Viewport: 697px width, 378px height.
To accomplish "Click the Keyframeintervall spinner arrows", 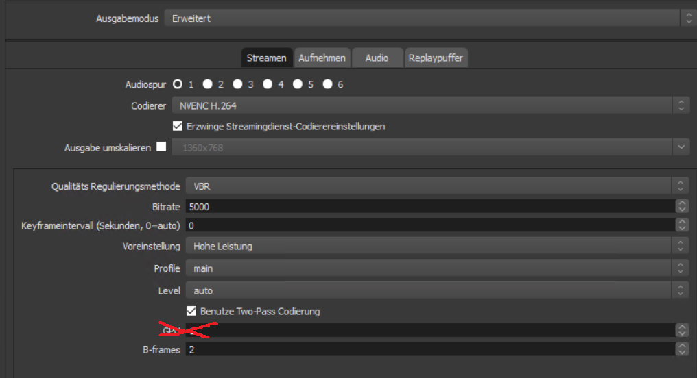I will coord(681,225).
